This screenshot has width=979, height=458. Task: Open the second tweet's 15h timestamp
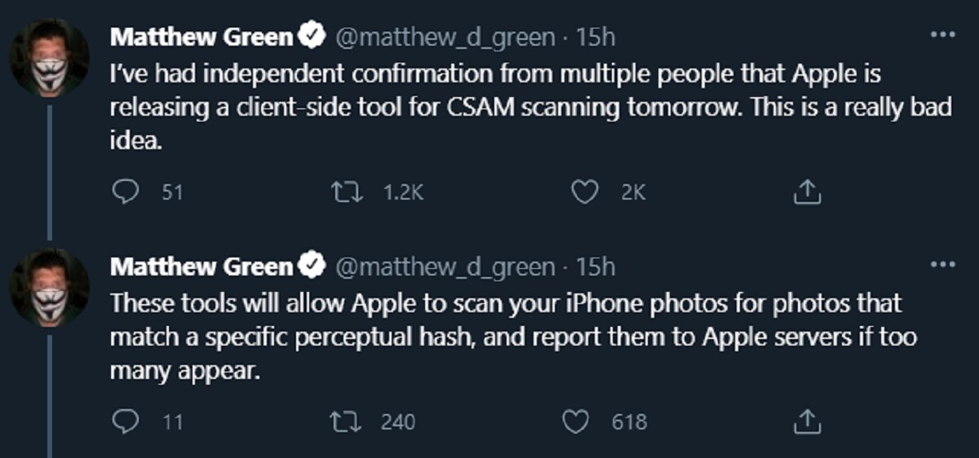point(595,266)
